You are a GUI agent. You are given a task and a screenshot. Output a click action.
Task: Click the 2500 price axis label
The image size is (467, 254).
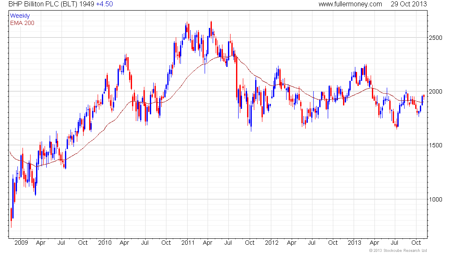click(x=436, y=38)
